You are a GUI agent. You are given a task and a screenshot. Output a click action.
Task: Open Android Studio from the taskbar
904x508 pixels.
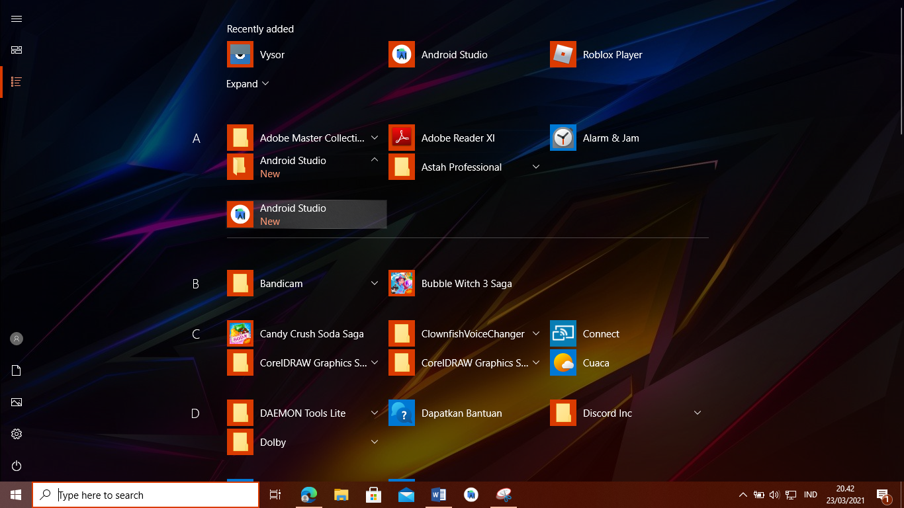471,495
